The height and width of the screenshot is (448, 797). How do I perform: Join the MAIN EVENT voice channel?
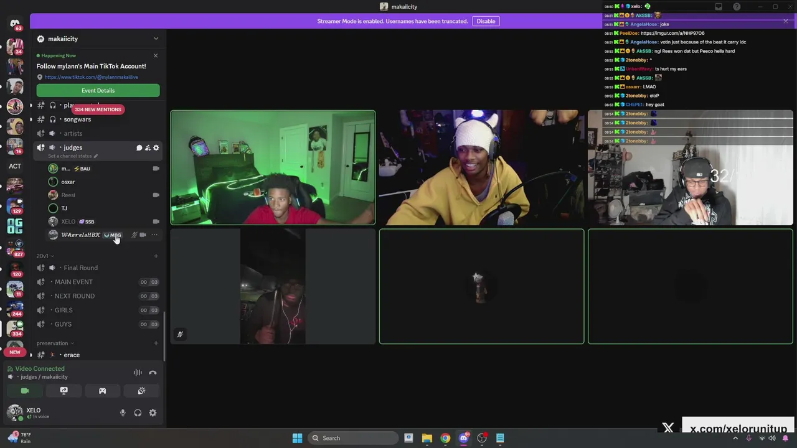(x=98, y=282)
